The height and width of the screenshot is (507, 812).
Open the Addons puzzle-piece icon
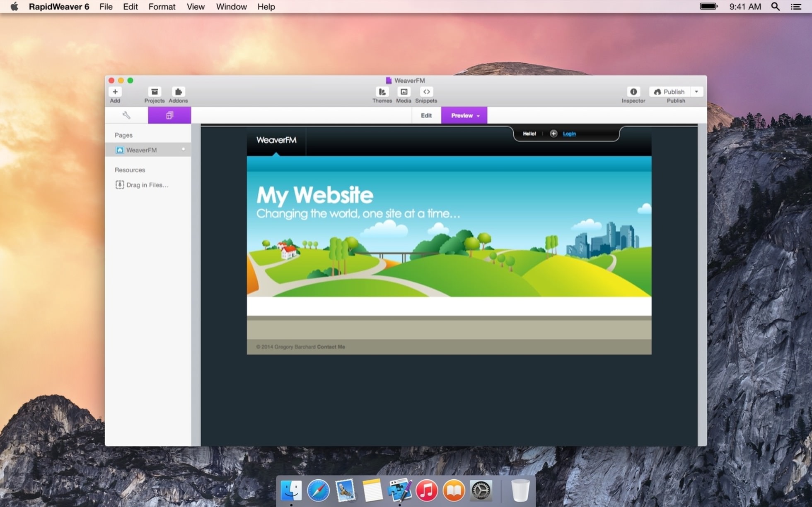click(178, 92)
